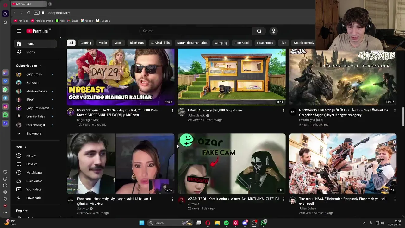
Task: Open Opera bookmarks star in sidebar
Action: (5, 22)
